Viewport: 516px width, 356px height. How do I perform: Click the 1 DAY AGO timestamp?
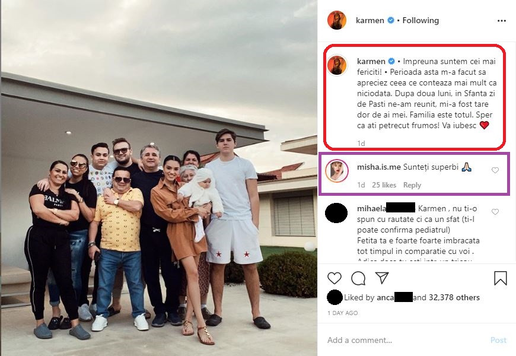pos(342,313)
